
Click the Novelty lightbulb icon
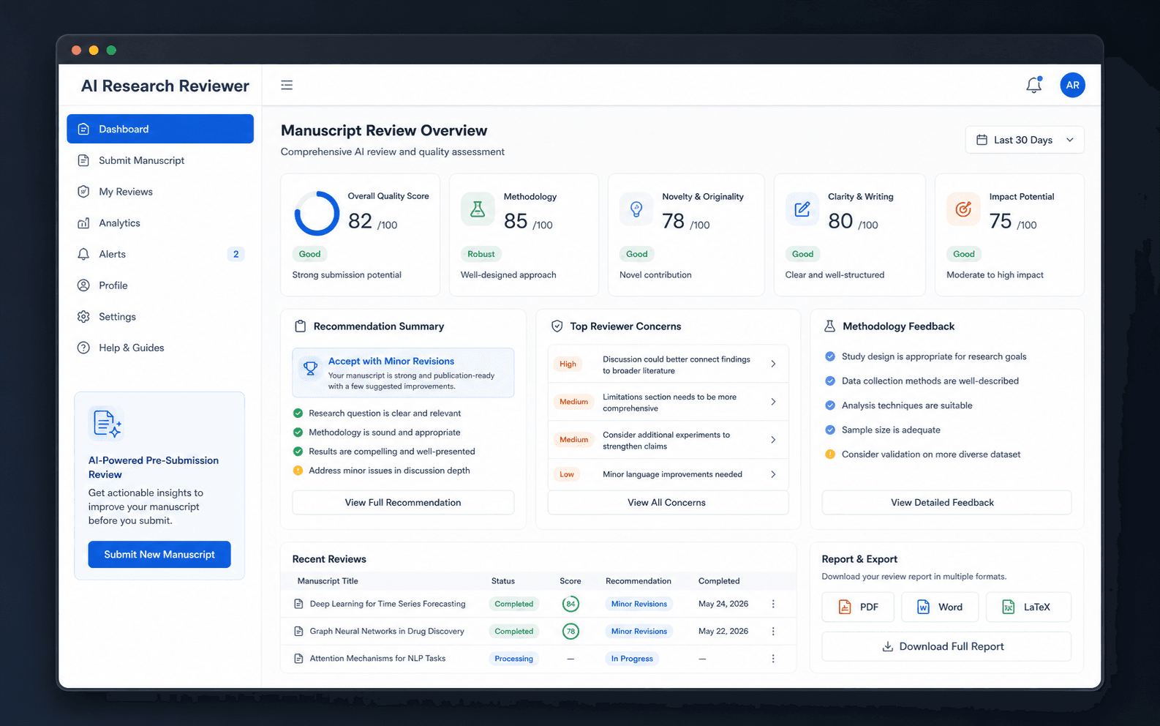(636, 209)
